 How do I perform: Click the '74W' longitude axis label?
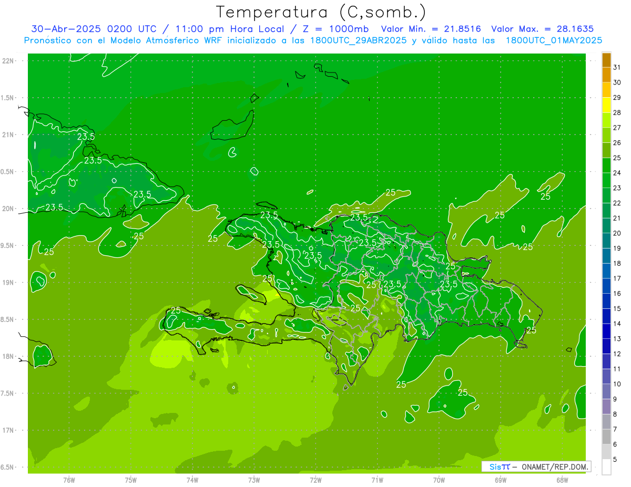click(x=192, y=480)
